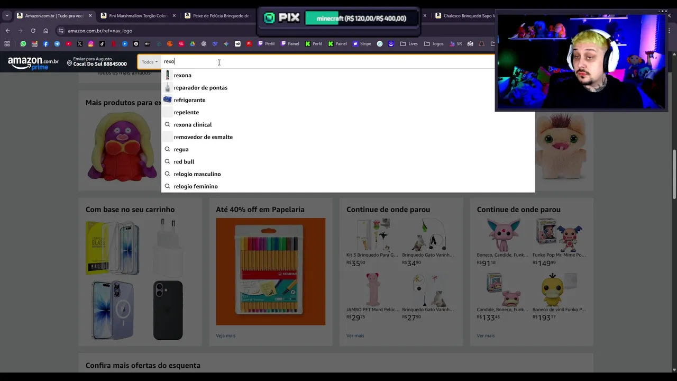Open glass screen protector cart item

tap(113, 248)
